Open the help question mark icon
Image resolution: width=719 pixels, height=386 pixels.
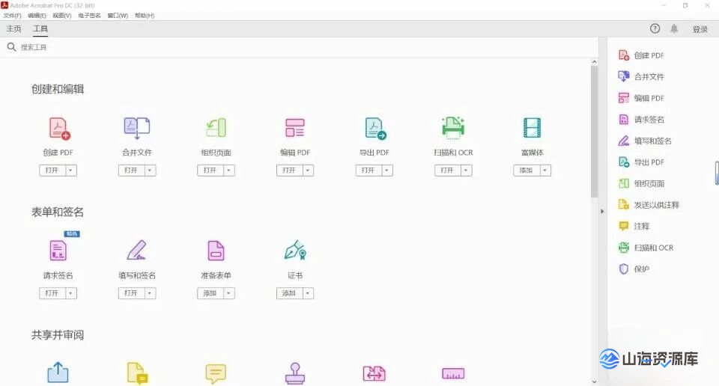(x=655, y=29)
